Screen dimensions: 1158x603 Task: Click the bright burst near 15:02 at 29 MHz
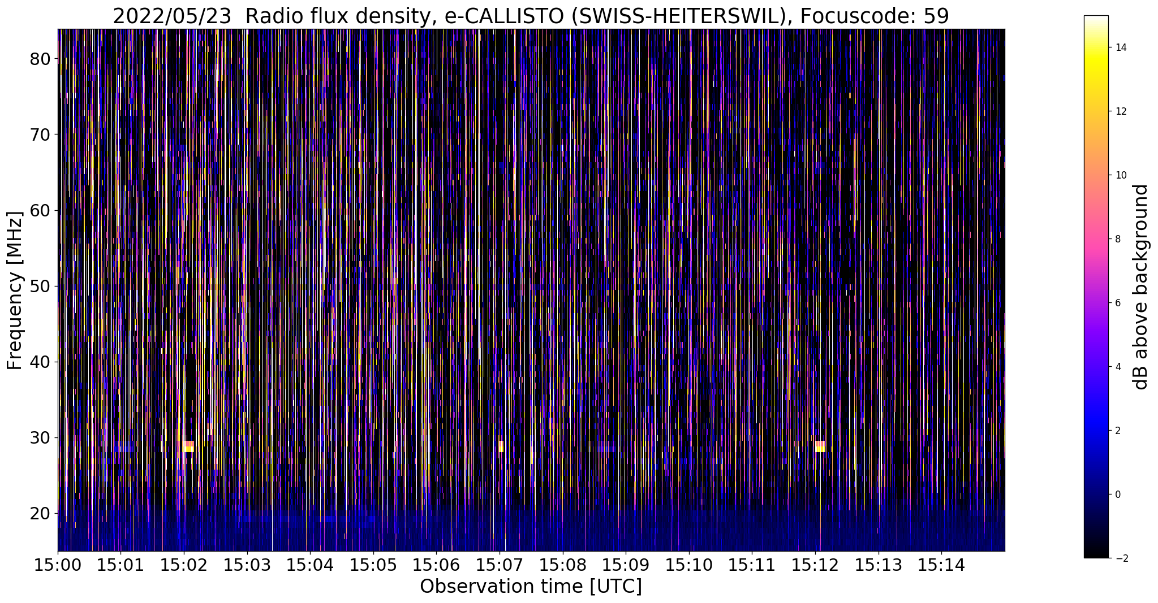pos(189,446)
